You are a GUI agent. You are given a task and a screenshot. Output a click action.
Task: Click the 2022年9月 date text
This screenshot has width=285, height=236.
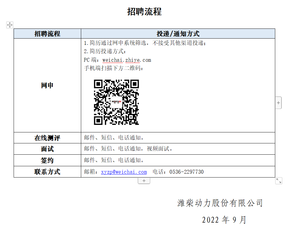point(224,220)
